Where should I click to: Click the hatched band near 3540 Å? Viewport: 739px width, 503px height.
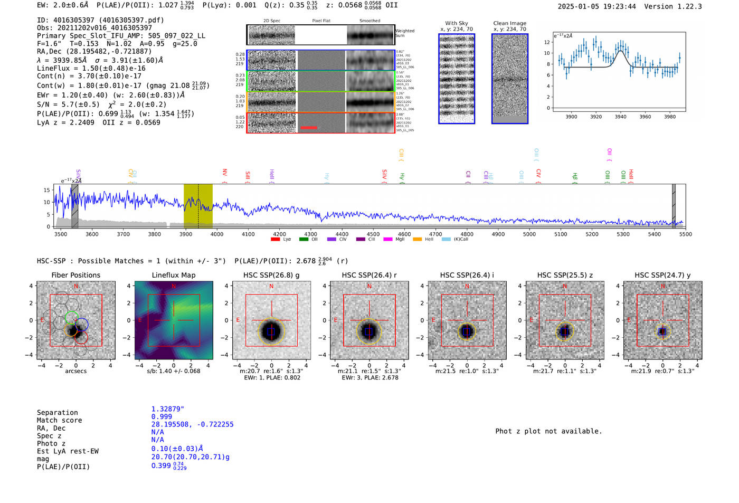(x=75, y=206)
